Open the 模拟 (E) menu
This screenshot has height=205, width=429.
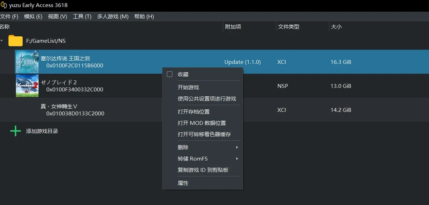(33, 17)
